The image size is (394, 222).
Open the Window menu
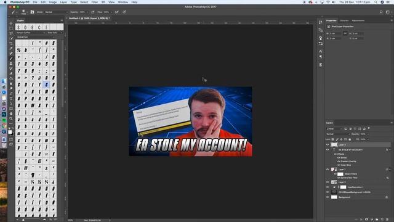[x=123, y=2]
